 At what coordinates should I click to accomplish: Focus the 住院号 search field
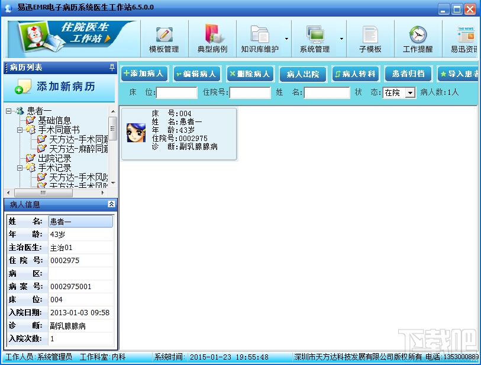click(x=250, y=92)
